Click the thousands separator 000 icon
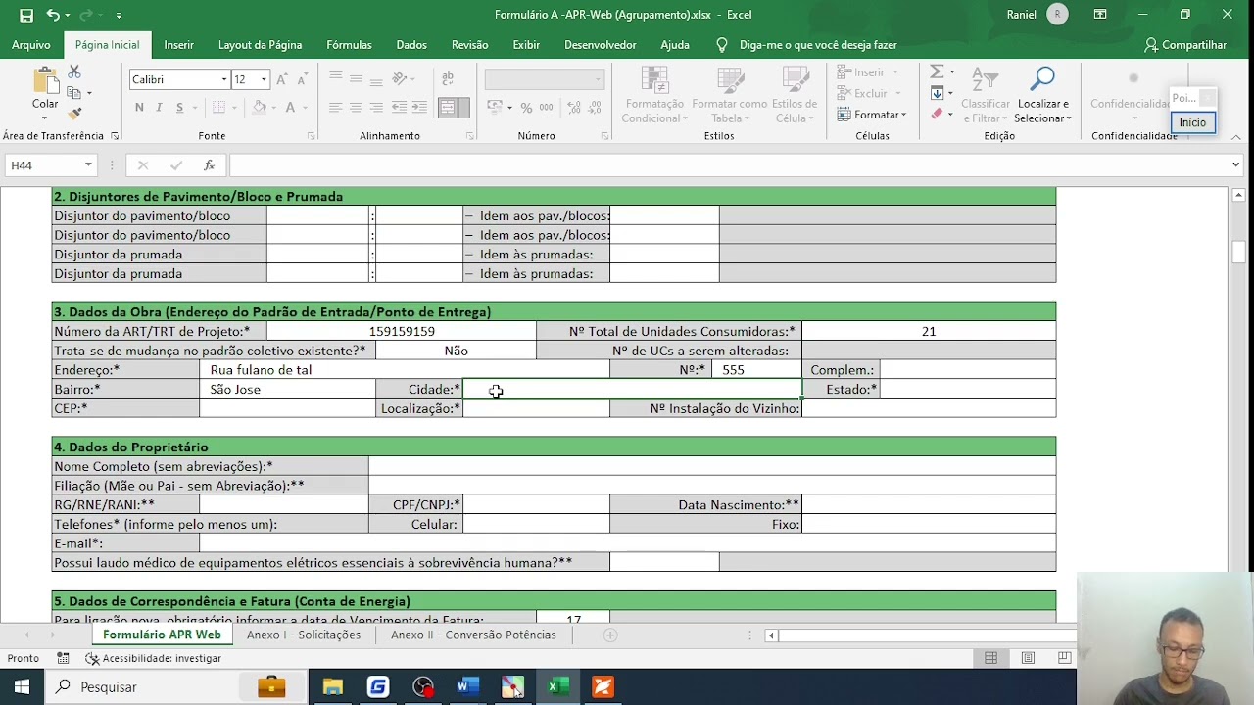The height and width of the screenshot is (705, 1254). 547,108
